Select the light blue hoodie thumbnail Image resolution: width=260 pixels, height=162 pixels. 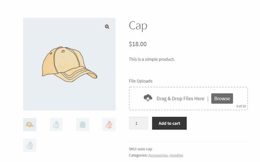pyautogui.click(x=56, y=125)
